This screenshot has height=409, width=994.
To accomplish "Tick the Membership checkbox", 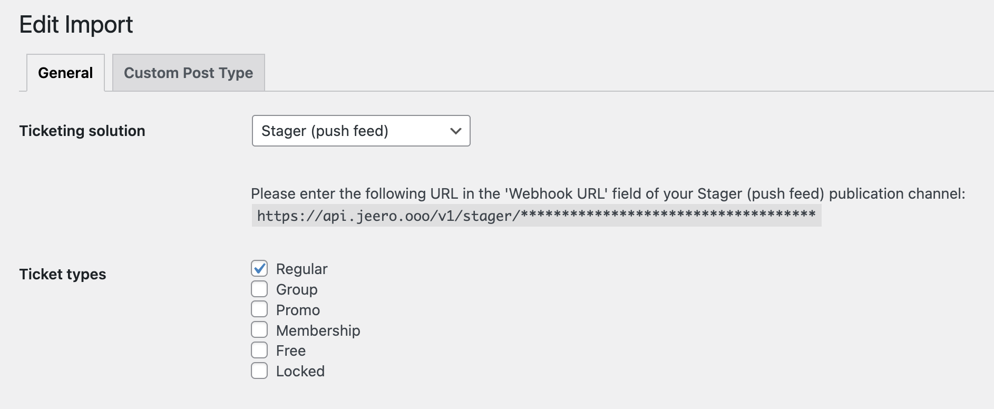I will coord(259,330).
